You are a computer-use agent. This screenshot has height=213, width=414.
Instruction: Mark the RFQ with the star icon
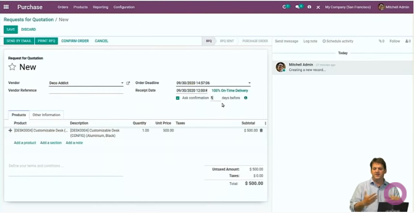tap(12, 67)
